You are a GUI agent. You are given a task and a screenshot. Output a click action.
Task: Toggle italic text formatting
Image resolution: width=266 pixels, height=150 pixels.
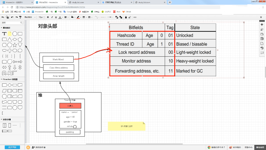pyautogui.click(x=52, y=17)
